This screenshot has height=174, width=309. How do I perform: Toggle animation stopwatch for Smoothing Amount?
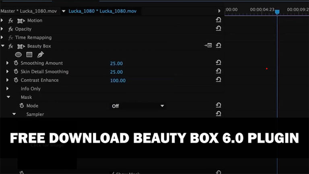click(x=16, y=63)
